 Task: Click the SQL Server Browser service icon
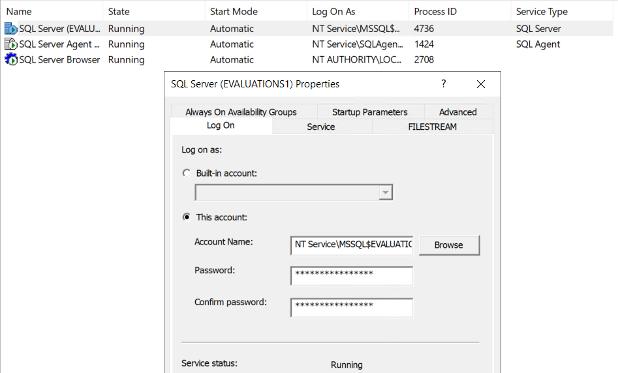coord(10,59)
